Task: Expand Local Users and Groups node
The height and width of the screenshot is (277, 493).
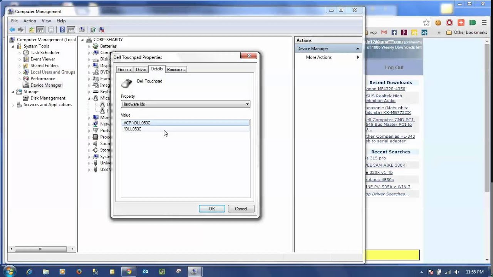Action: (20, 72)
